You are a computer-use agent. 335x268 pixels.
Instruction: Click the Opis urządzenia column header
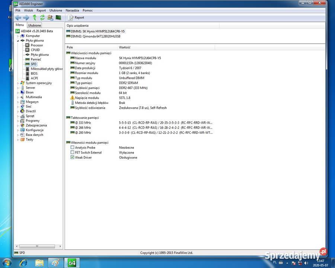click(x=142, y=25)
